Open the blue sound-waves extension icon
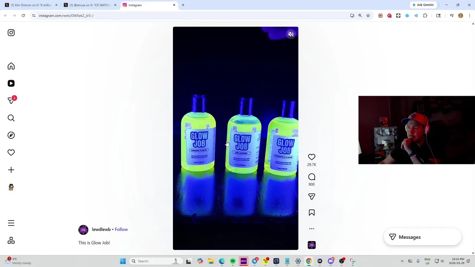Viewport: 475px width, 267px height. 416,16
